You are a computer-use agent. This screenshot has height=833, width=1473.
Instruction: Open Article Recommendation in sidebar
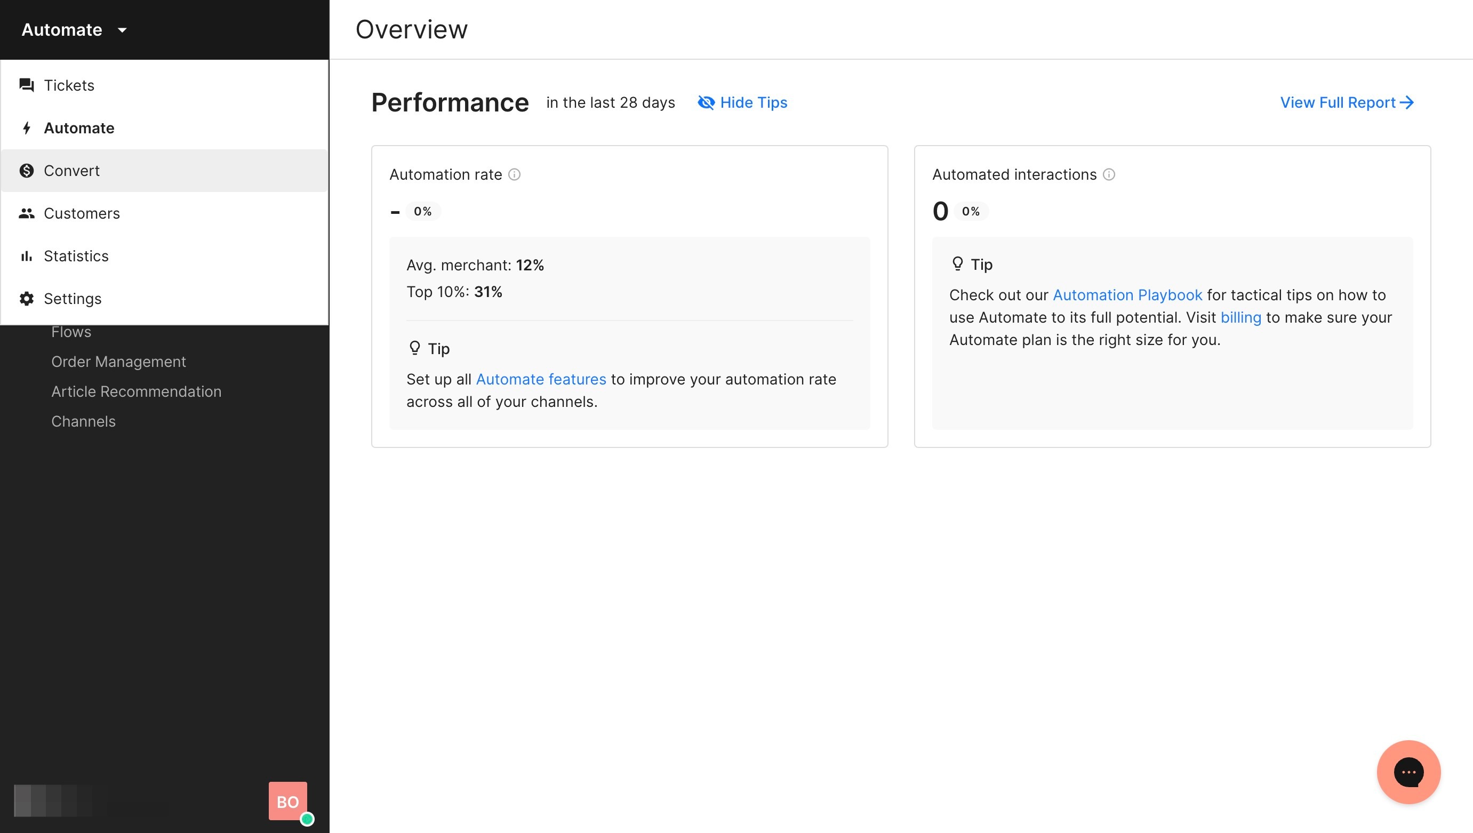coord(136,391)
